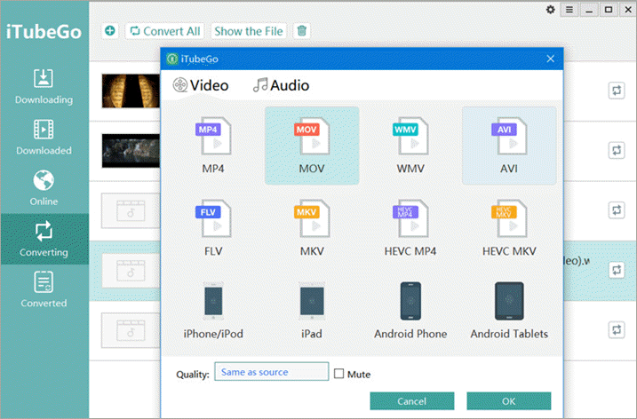Convert the first video row item
Viewport: 637px width, 419px height.
click(x=617, y=91)
